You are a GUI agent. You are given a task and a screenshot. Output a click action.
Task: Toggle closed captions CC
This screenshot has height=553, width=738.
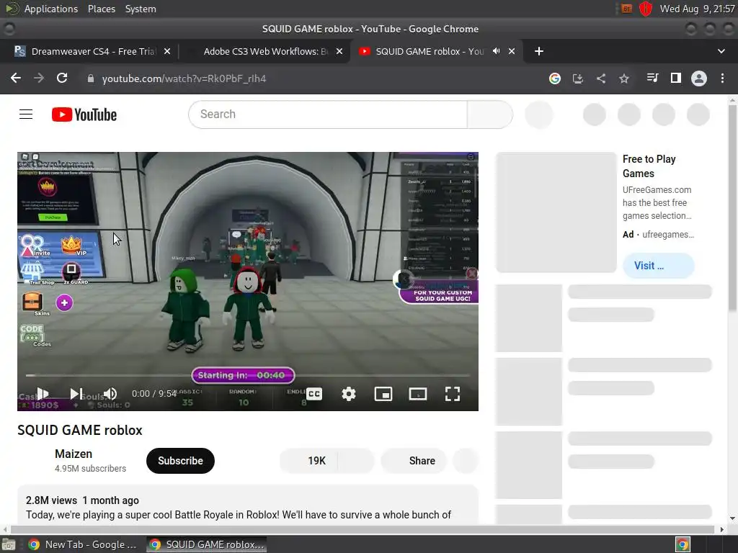[x=314, y=394]
